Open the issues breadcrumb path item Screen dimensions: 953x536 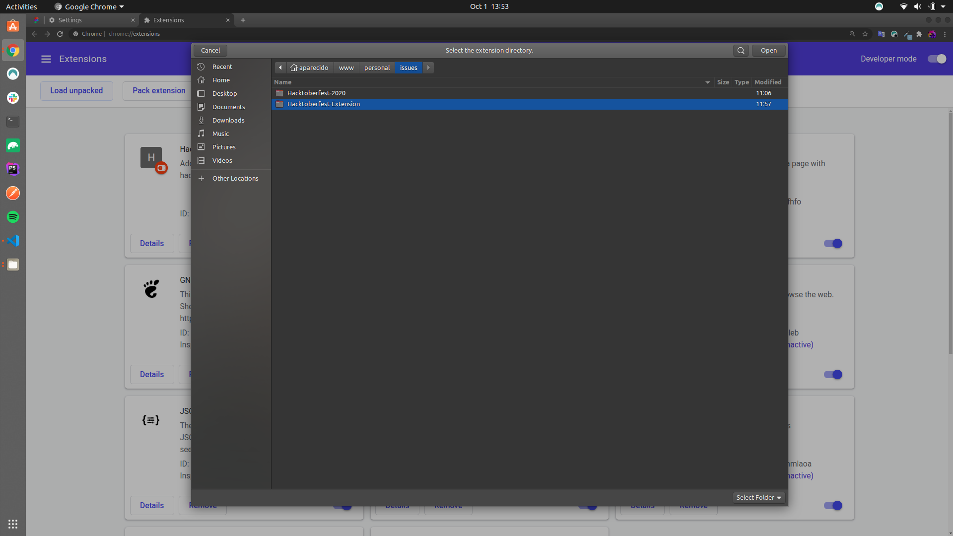click(x=408, y=67)
